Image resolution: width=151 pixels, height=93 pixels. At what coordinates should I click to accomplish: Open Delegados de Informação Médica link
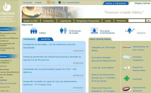(103, 49)
